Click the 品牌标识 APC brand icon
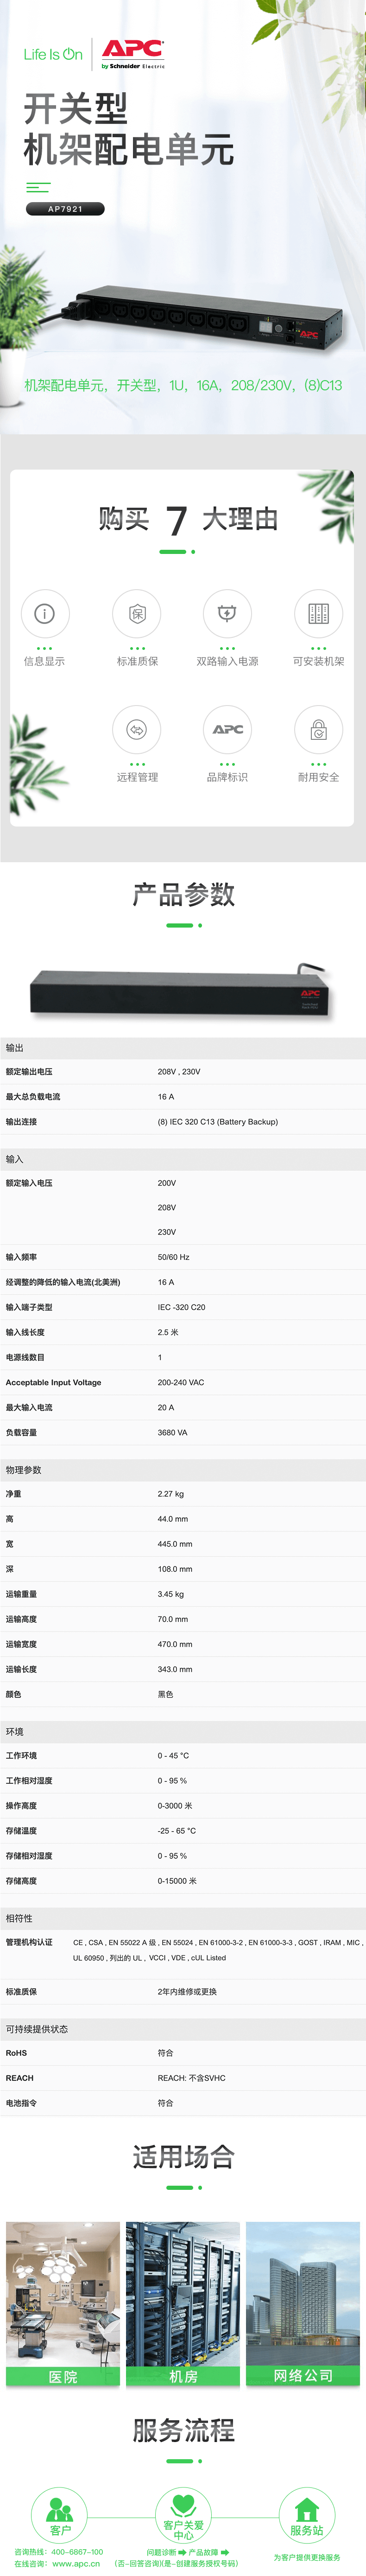Viewport: 366px width, 2576px height. (x=227, y=729)
